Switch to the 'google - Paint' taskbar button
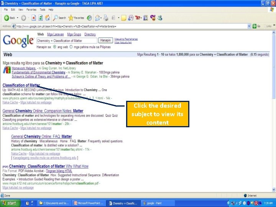Screen dimensions: 276x207 click(x=158, y=203)
